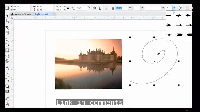Click the Close curve icon

tap(180, 8)
